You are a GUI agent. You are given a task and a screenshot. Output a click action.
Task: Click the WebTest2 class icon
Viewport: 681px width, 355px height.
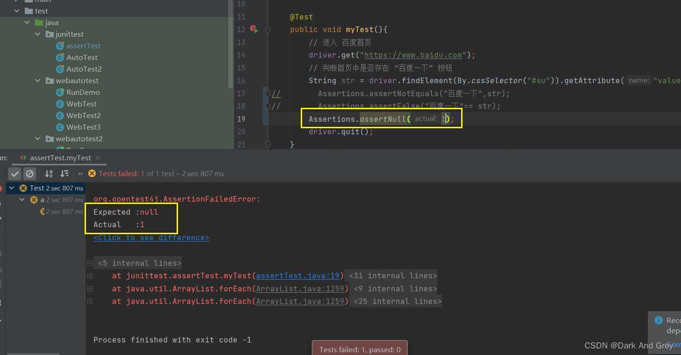point(60,116)
